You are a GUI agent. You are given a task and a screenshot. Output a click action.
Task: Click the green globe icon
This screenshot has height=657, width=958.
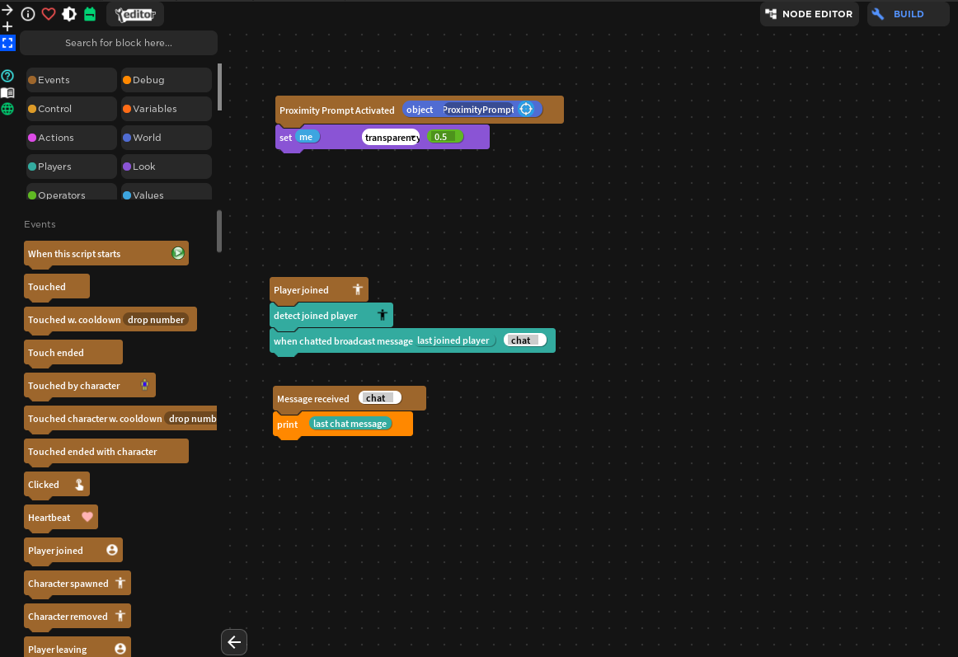(x=7, y=109)
